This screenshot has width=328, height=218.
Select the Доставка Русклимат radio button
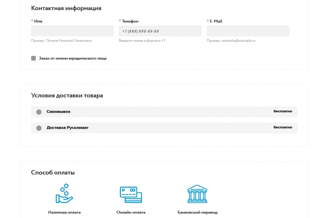[x=39, y=128]
